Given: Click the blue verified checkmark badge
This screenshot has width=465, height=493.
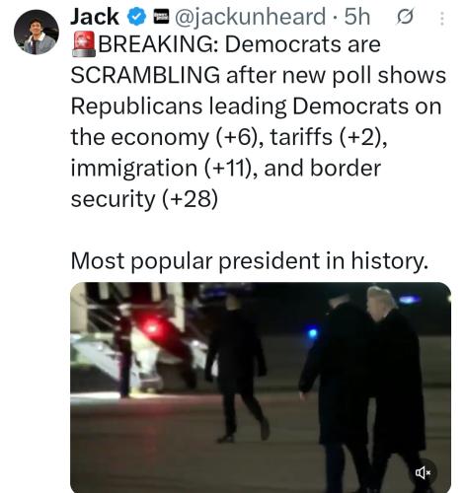Looking at the screenshot, I should coord(137,17).
